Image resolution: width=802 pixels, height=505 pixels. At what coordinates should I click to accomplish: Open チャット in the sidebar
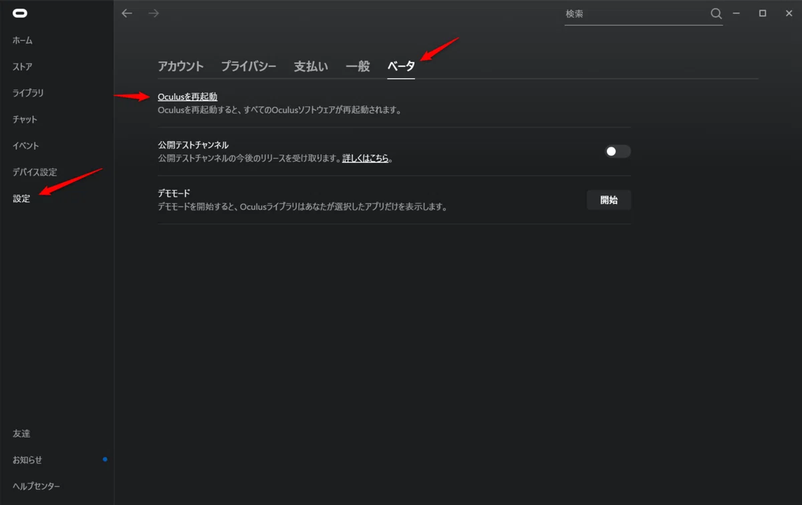pos(25,120)
